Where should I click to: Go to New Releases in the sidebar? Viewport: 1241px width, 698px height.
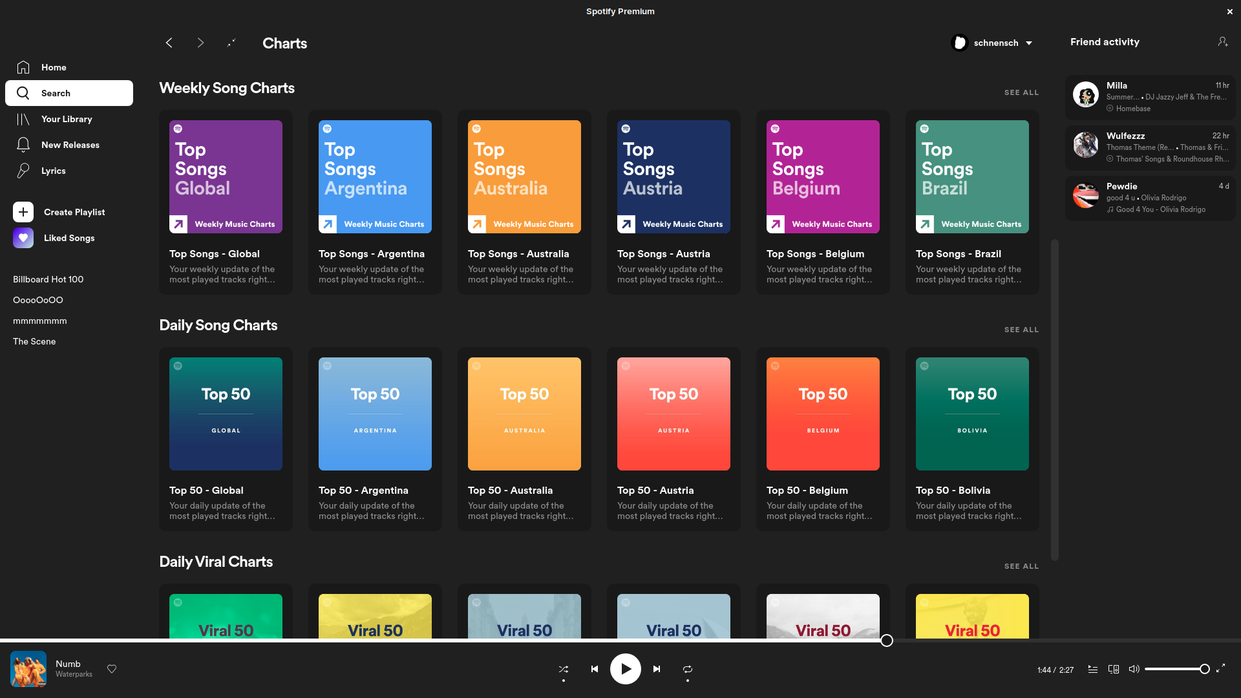tap(70, 145)
